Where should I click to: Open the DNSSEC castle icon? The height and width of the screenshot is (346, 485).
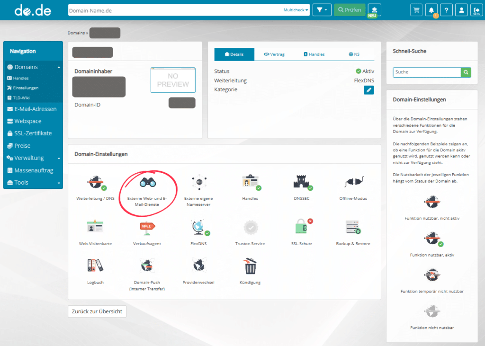coord(301,182)
